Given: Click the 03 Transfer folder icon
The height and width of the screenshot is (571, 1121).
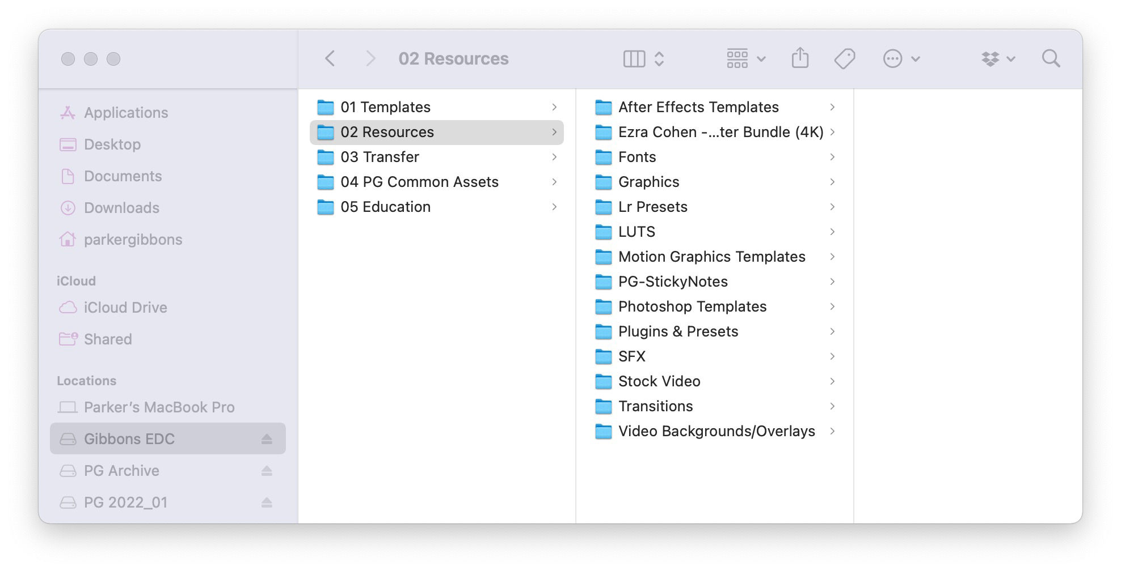Looking at the screenshot, I should coord(325,157).
